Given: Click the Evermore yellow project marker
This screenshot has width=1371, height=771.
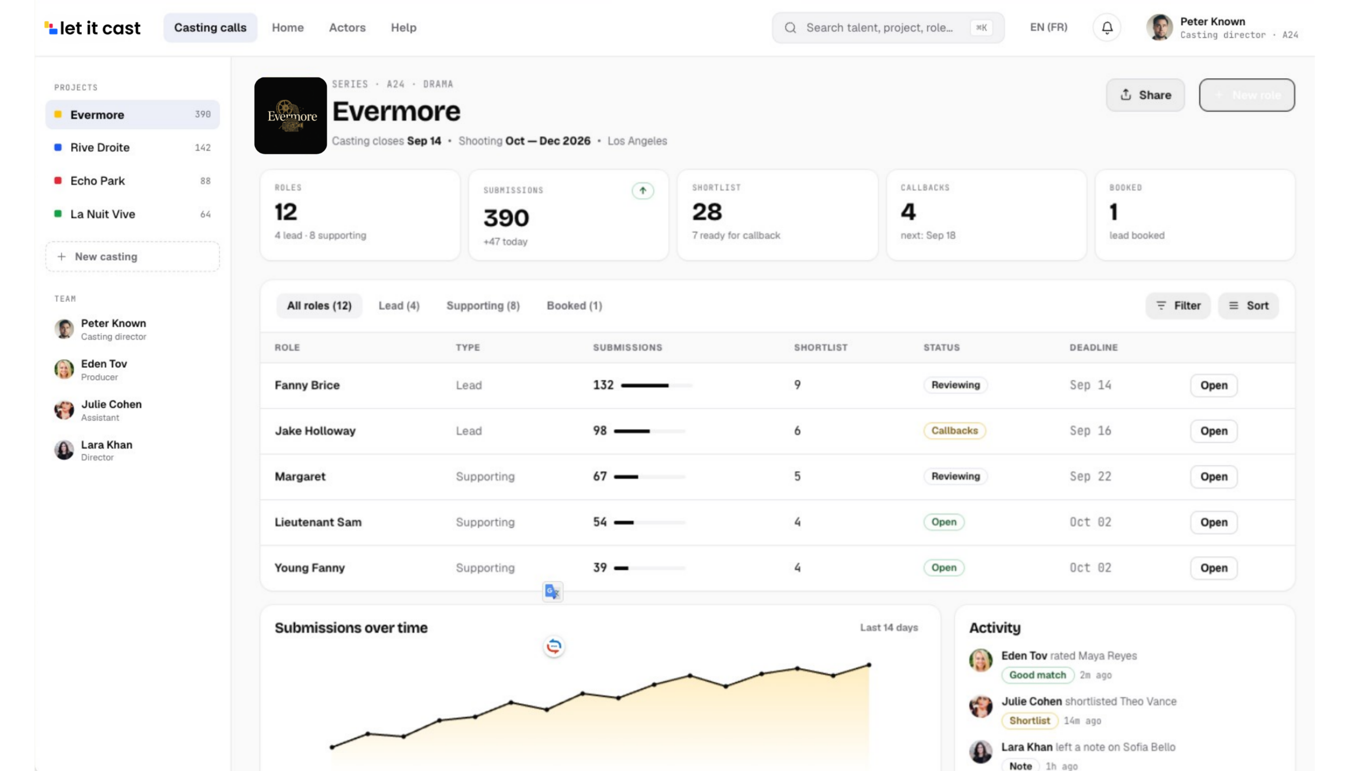Looking at the screenshot, I should click(58, 114).
